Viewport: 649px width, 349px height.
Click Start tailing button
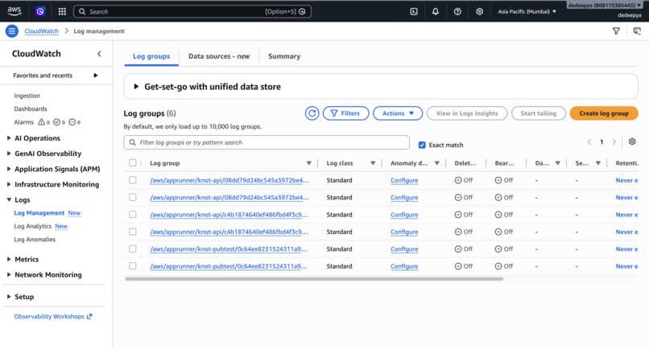[x=539, y=113]
